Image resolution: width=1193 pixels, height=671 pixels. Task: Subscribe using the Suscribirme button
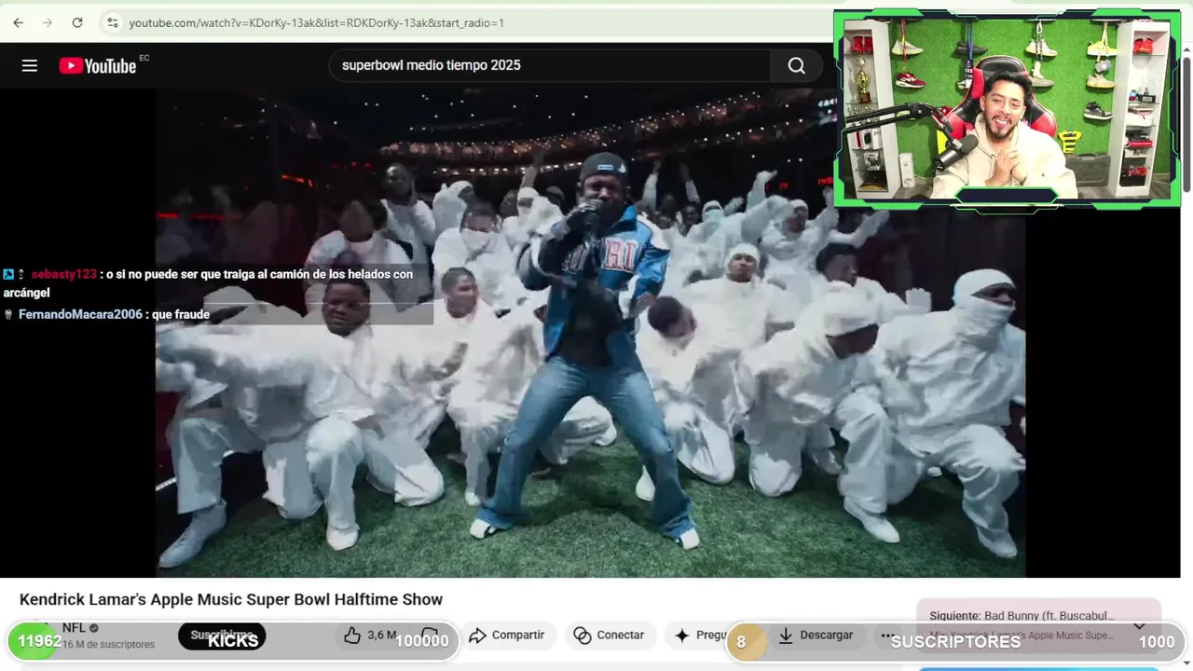click(222, 636)
